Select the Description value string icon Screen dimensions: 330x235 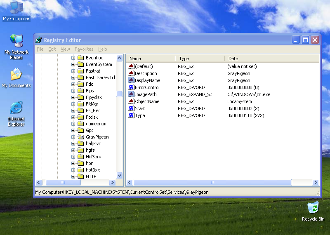[x=131, y=73]
